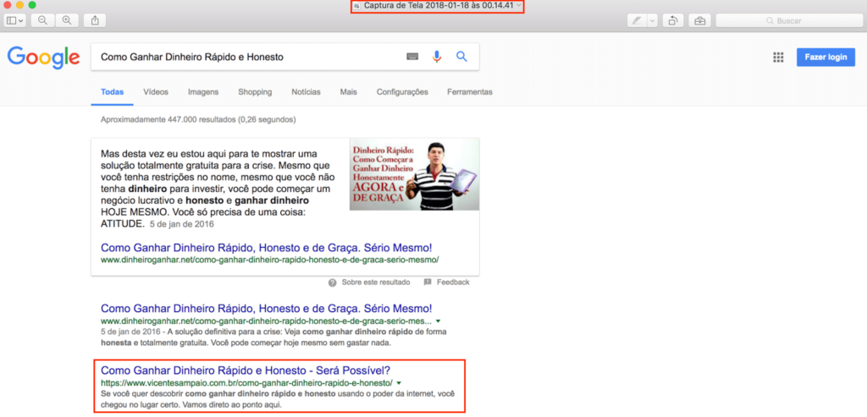Focus the Buscar search field
Image resolution: width=867 pixels, height=417 pixels.
pos(789,20)
